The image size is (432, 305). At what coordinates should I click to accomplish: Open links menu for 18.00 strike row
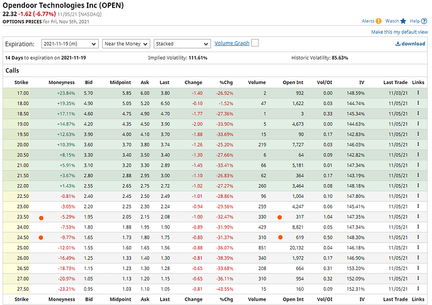click(x=418, y=103)
